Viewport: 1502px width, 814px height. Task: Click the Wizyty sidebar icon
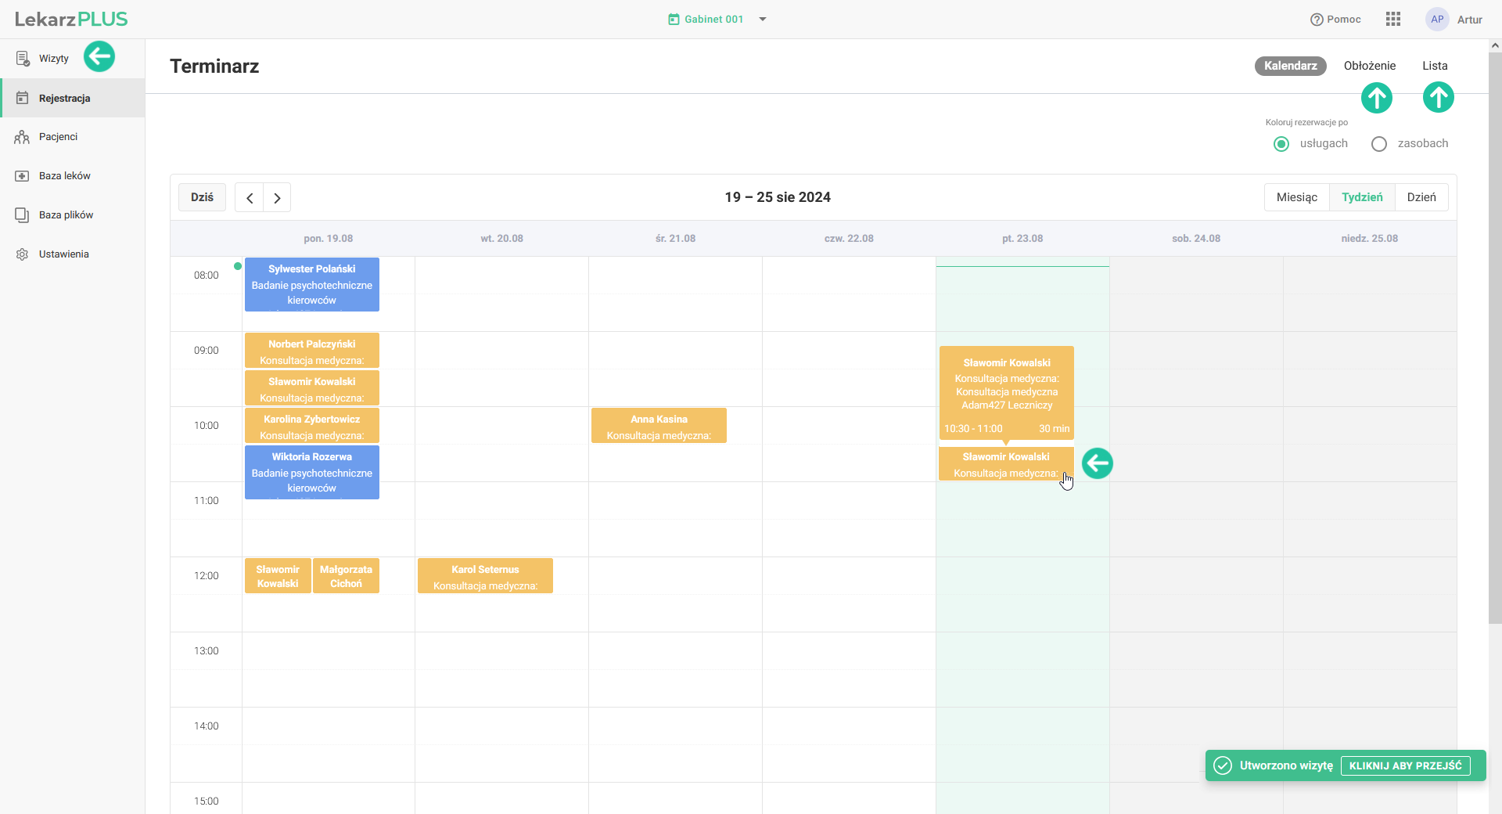click(x=23, y=59)
